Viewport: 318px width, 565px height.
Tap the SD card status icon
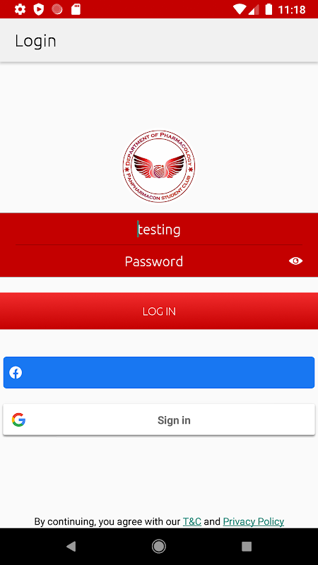(76, 9)
